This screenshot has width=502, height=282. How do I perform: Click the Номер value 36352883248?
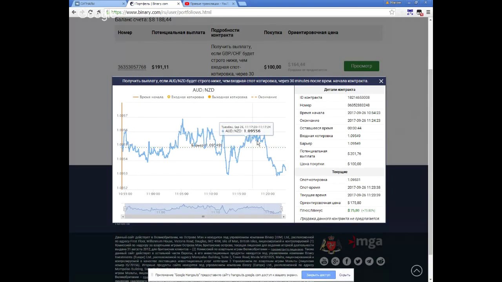click(358, 105)
